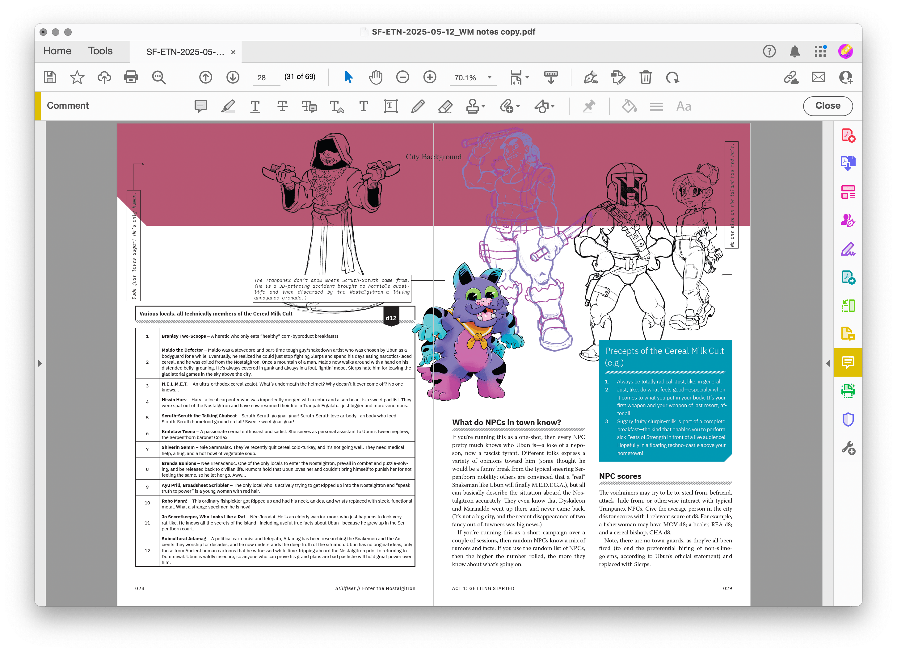Select the highlight text tool
Image resolution: width=897 pixels, height=652 pixels.
point(228,106)
